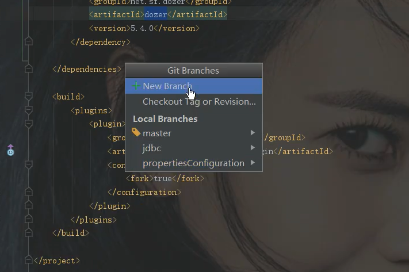Collapse the </dependency> fold marker

28,41
